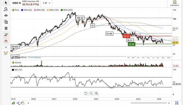183x105 pixels.
Task: Click the blue SMA (20) color swatch
Action: [x=22, y=10]
